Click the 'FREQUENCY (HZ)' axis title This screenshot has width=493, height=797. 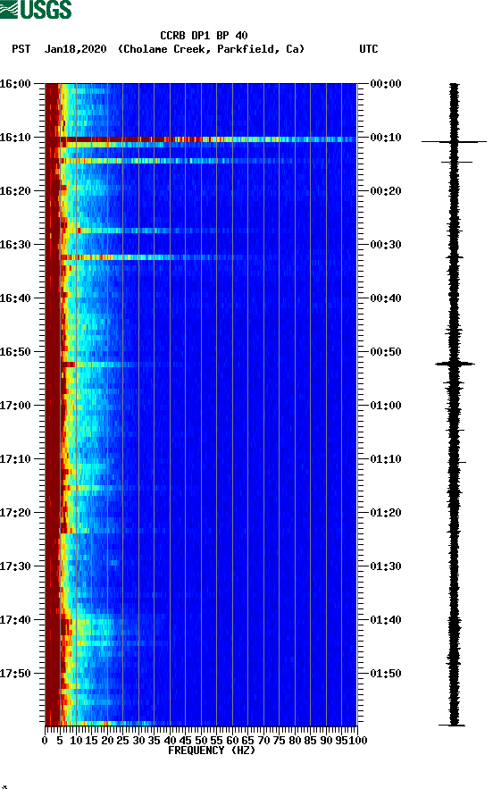coord(212,751)
